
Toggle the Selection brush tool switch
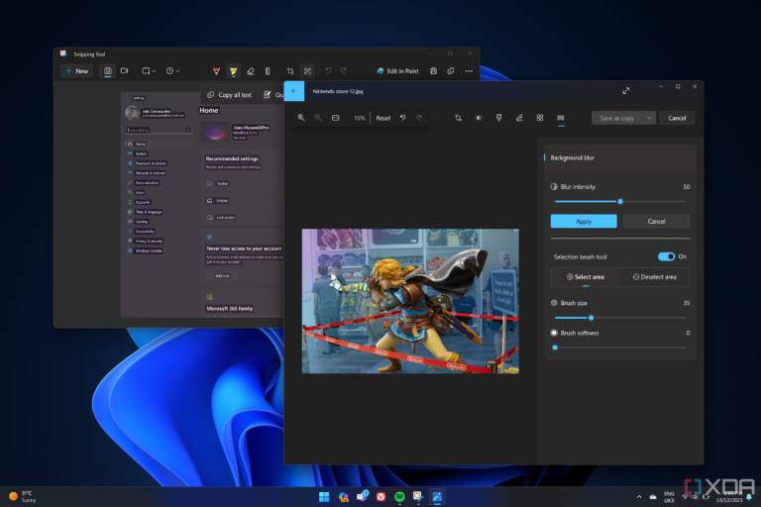(x=666, y=256)
